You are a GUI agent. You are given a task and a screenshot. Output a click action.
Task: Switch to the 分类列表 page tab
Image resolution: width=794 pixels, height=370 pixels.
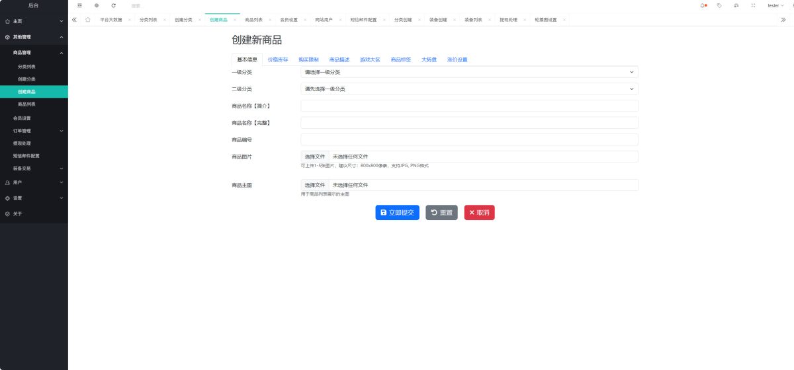tap(148, 20)
